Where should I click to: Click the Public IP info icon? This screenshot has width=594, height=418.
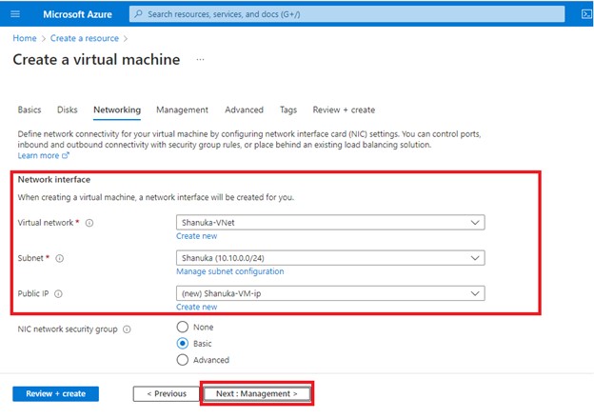(x=59, y=294)
